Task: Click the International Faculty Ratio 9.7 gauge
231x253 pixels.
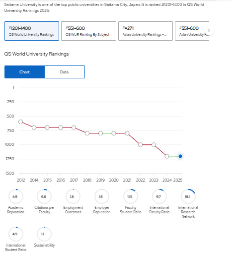Action: [159, 196]
